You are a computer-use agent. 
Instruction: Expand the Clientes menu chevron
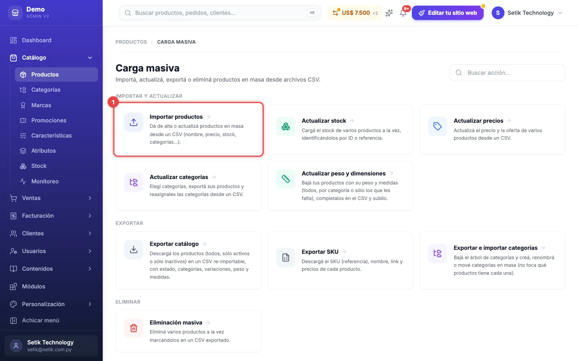click(90, 234)
